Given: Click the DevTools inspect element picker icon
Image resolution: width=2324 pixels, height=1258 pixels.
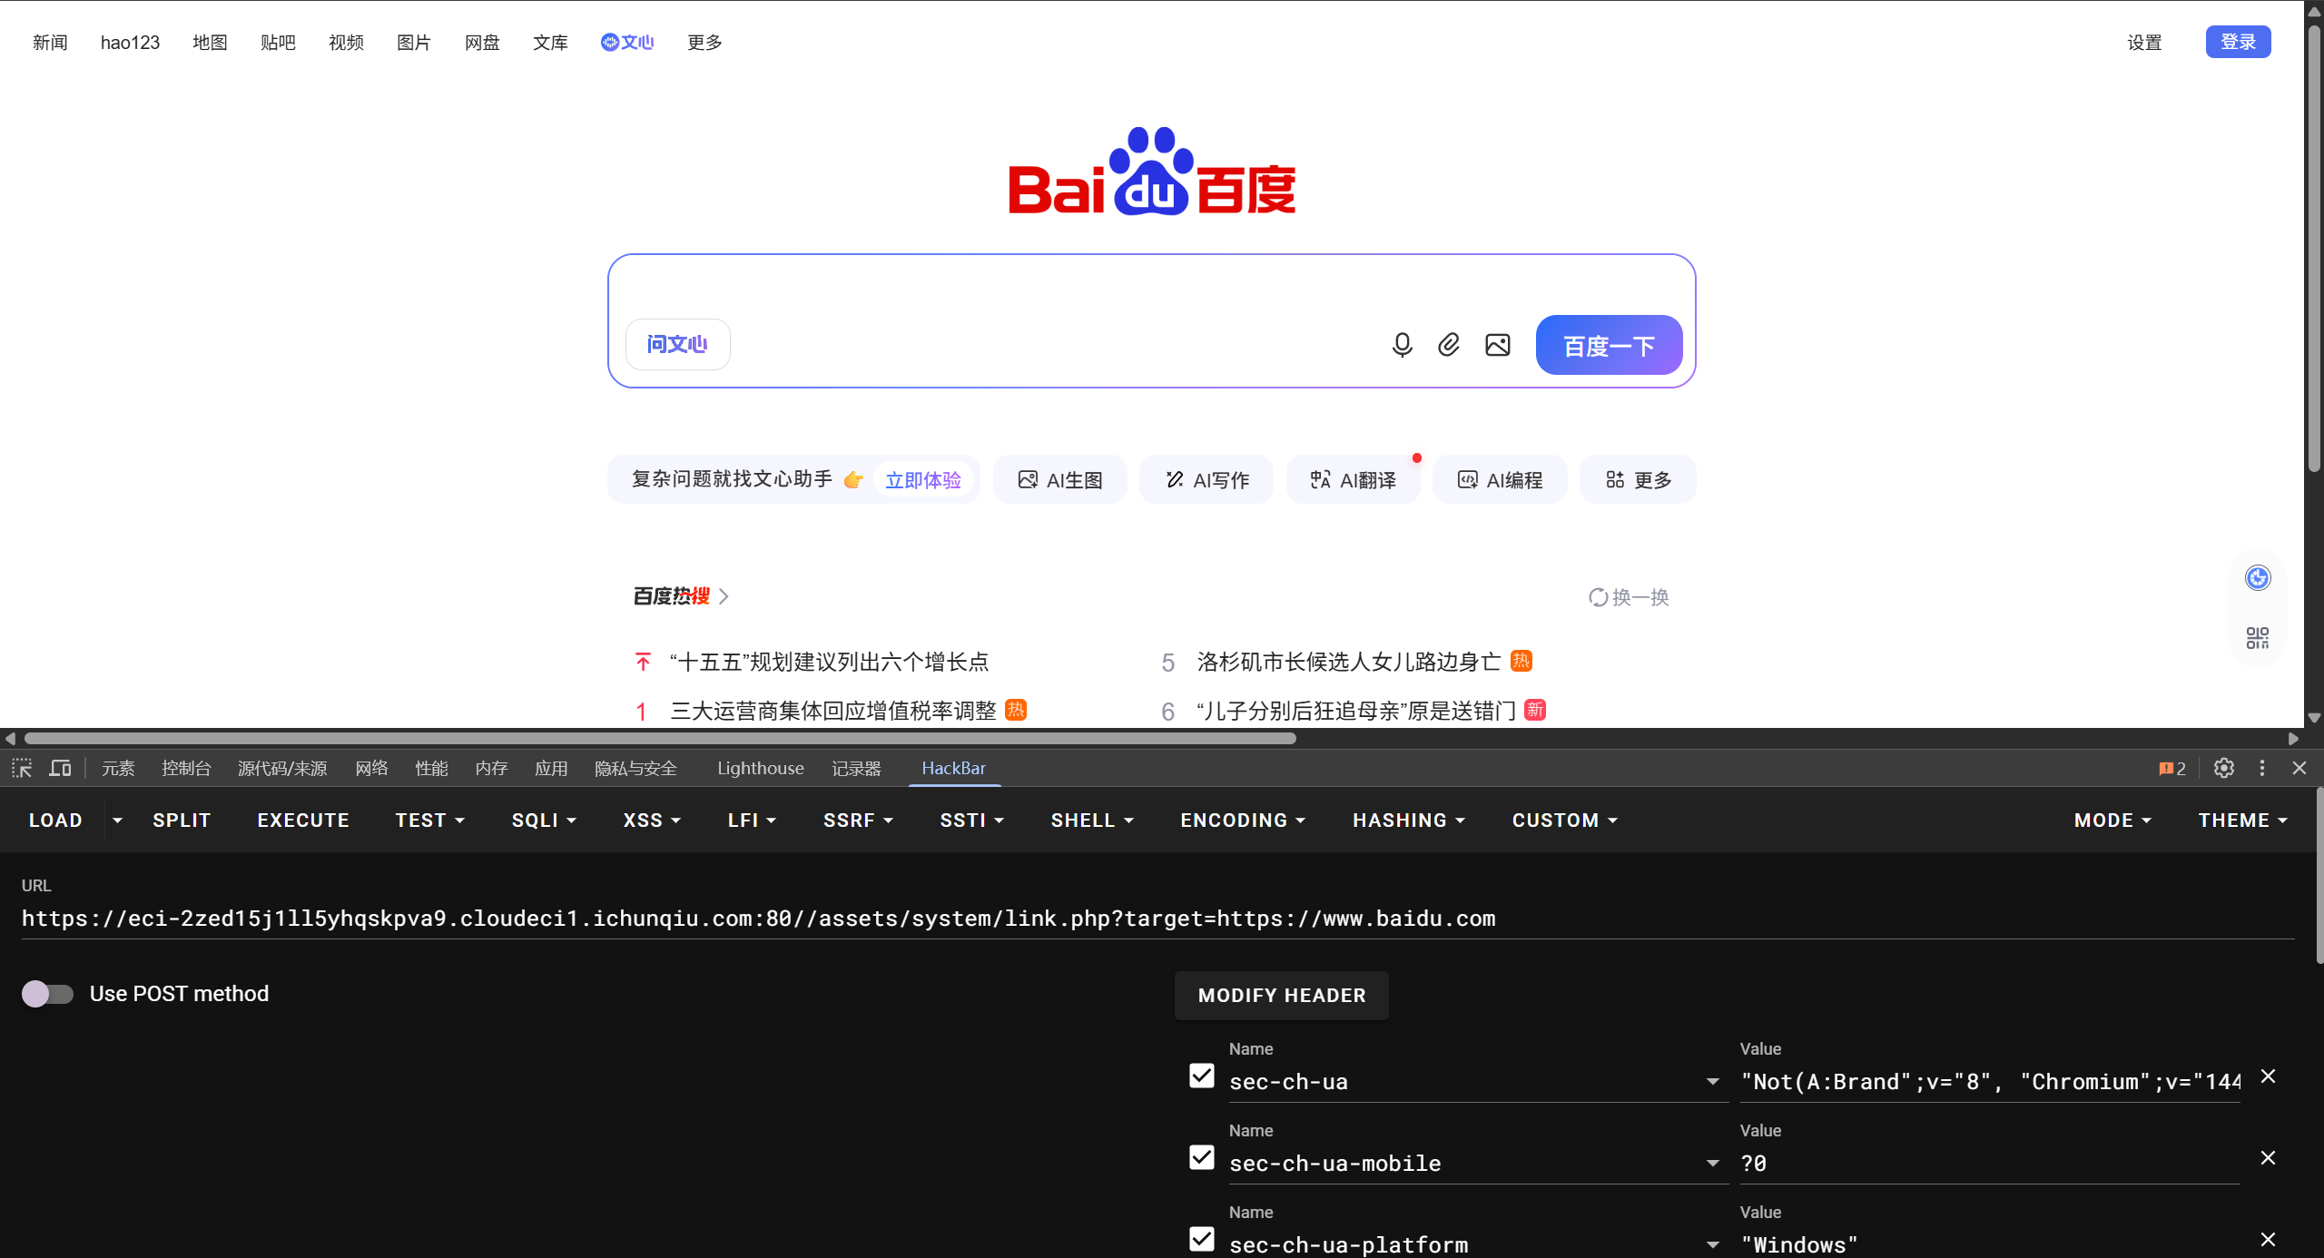Looking at the screenshot, I should pos(22,768).
